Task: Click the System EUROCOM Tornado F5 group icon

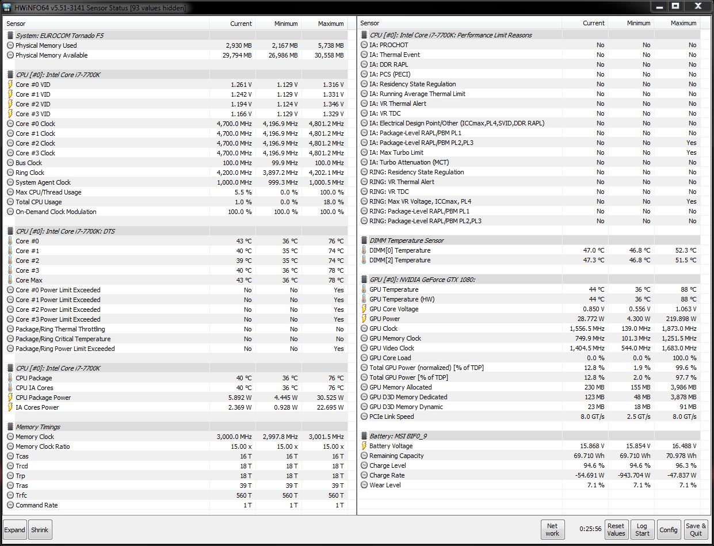Action: point(10,36)
